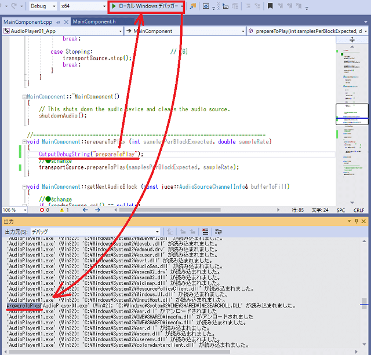Viewport: 371px width, 355px height.
Task: Switch to the MainComponent.cpp tab
Action: pyautogui.click(x=28, y=22)
